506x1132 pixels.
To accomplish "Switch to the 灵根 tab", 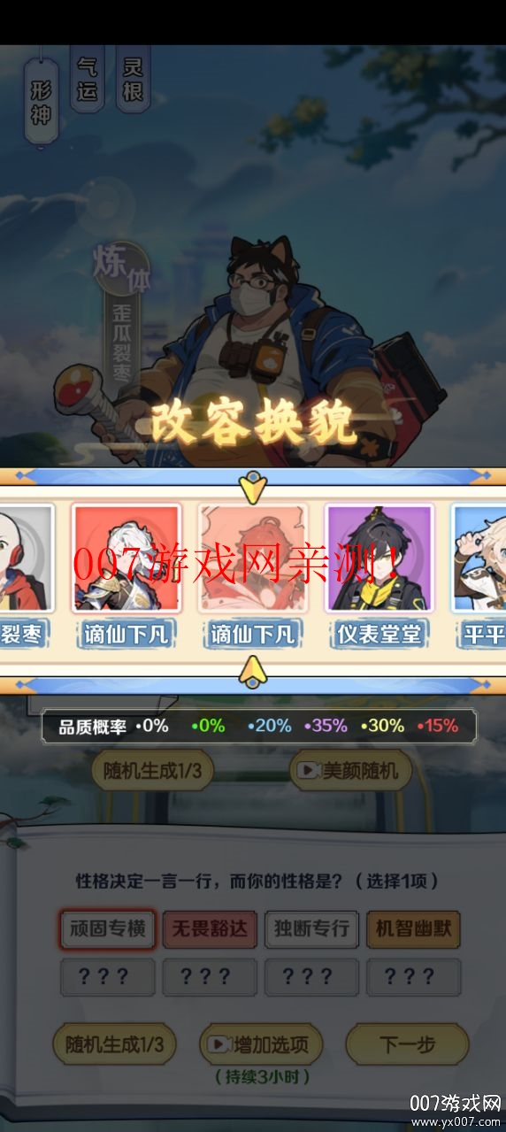I will (x=133, y=78).
